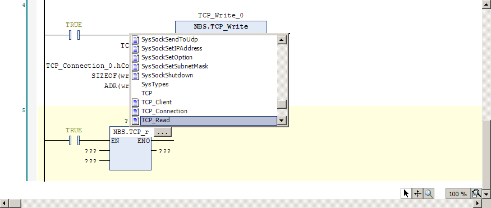This screenshot has width=491, height=208.
Task: Click the TRUE contact in network 5
Action: click(74, 140)
